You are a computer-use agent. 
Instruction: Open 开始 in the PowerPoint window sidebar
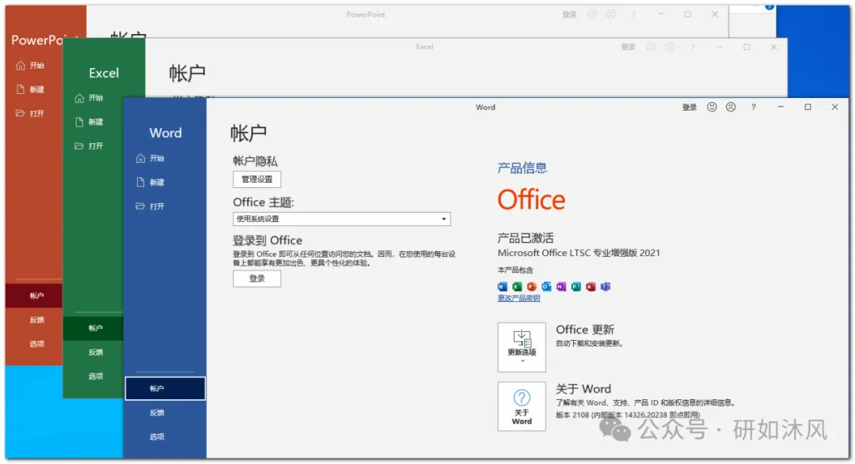point(31,66)
